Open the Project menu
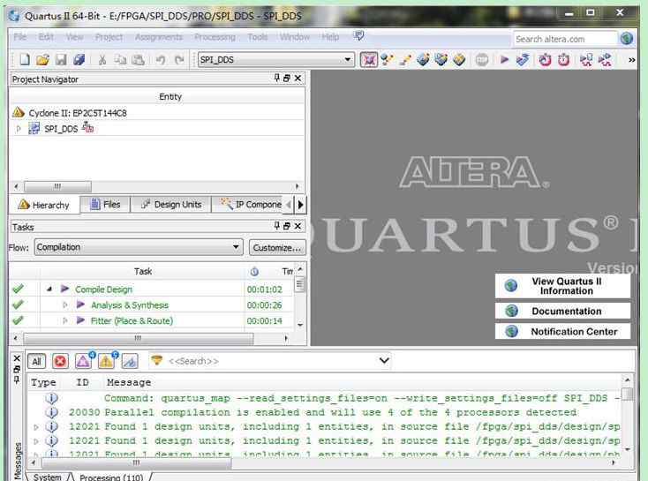Screen dimensions: 648x481 109,37
